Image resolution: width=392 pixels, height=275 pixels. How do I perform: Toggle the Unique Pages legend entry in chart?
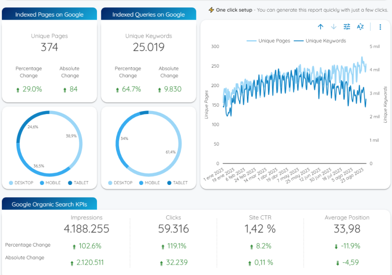pyautogui.click(x=268, y=41)
